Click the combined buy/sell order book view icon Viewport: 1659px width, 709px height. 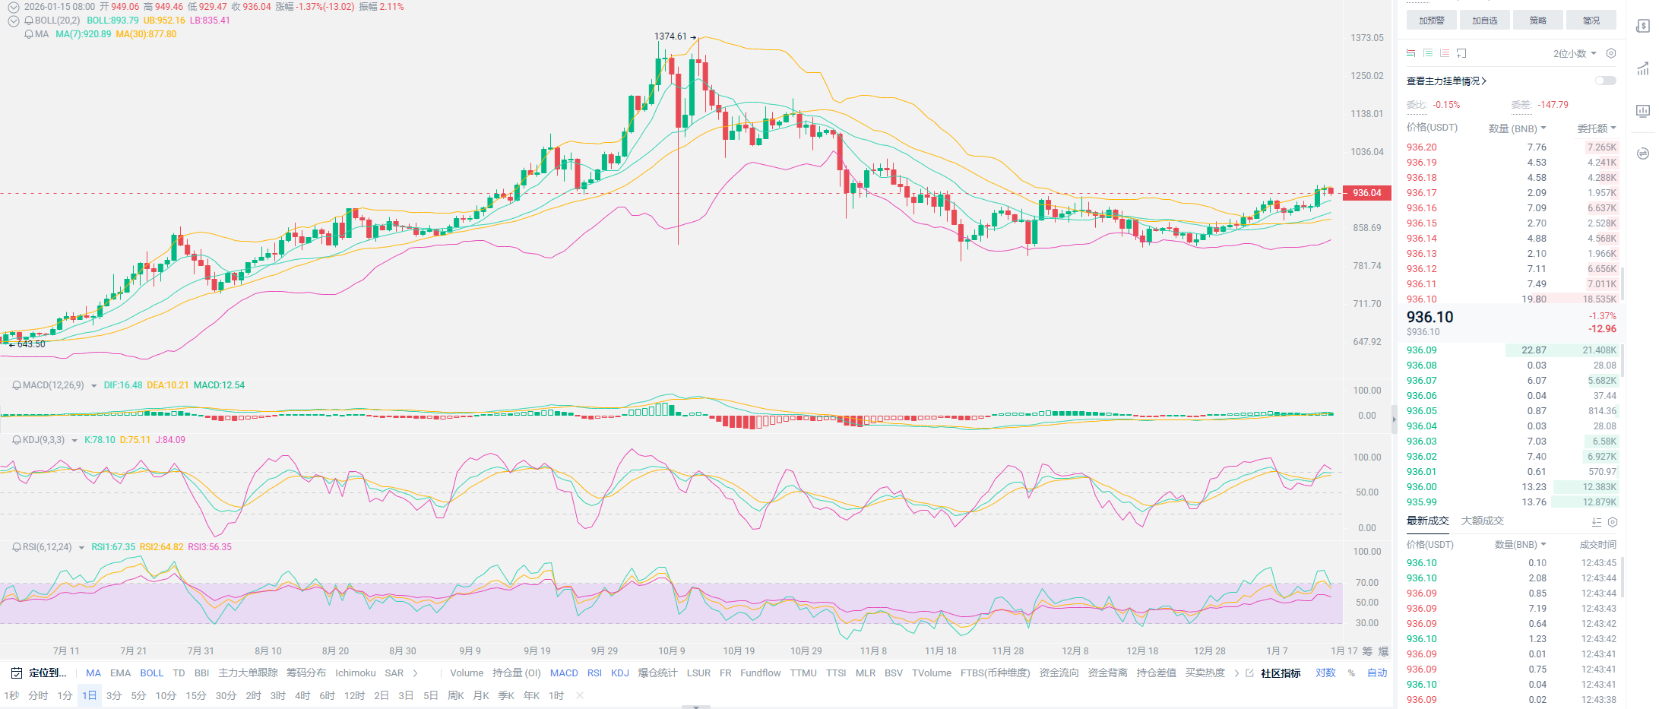tap(1411, 53)
